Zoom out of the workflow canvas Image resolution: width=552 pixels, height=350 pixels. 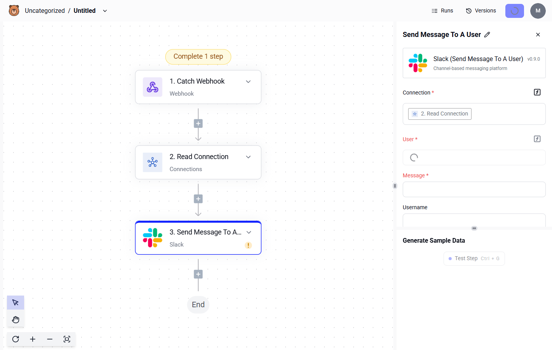pyautogui.click(x=50, y=339)
